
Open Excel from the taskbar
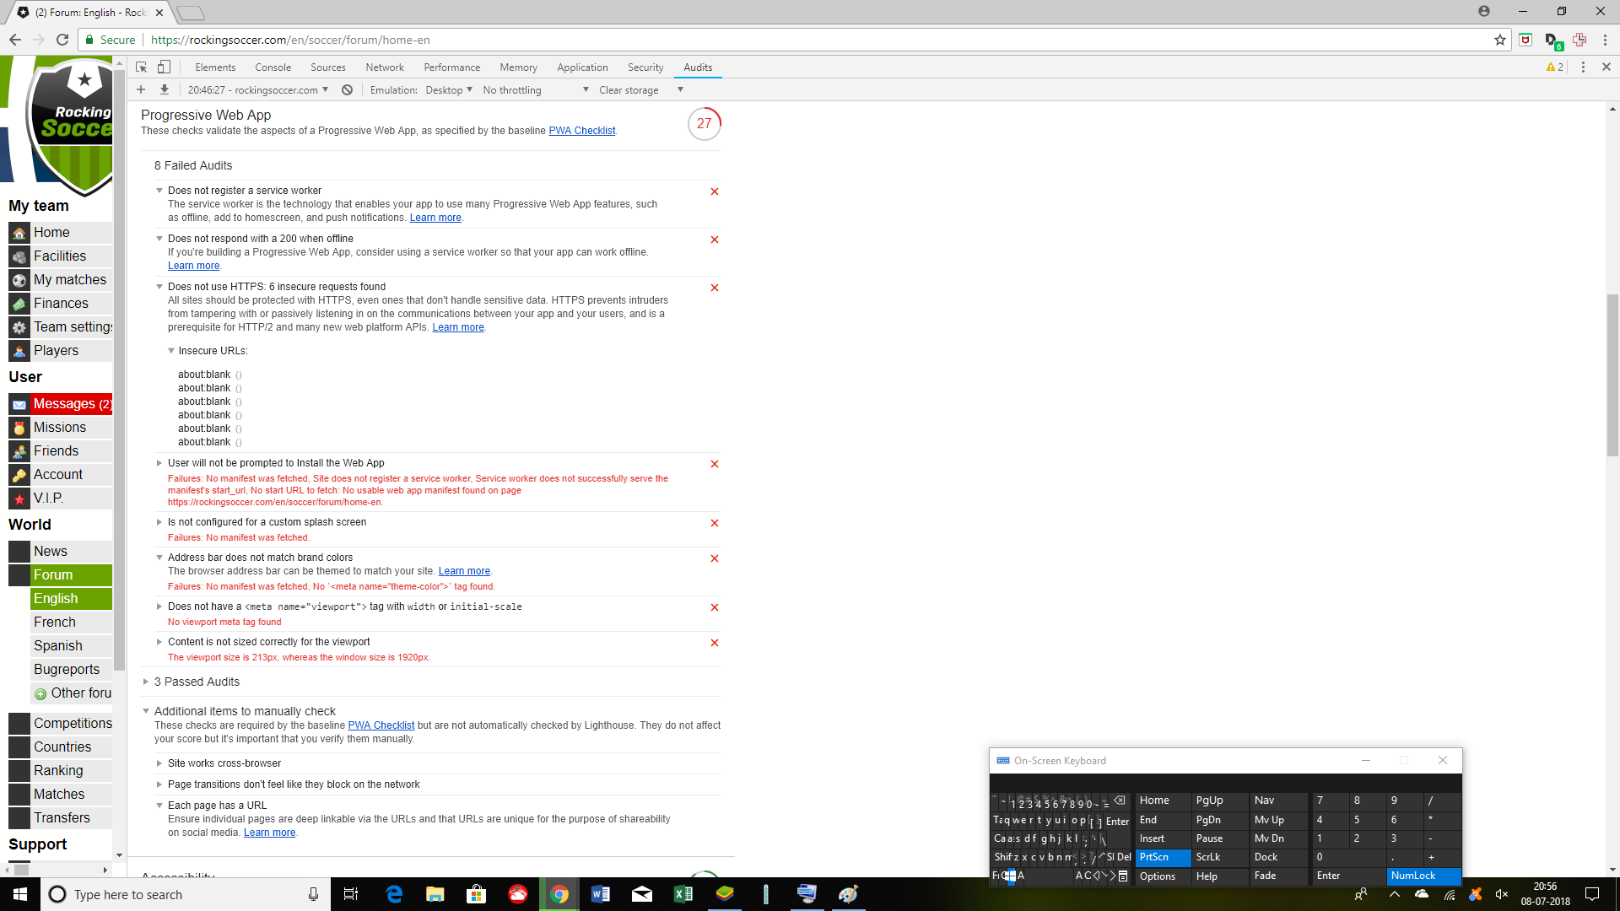(x=683, y=894)
